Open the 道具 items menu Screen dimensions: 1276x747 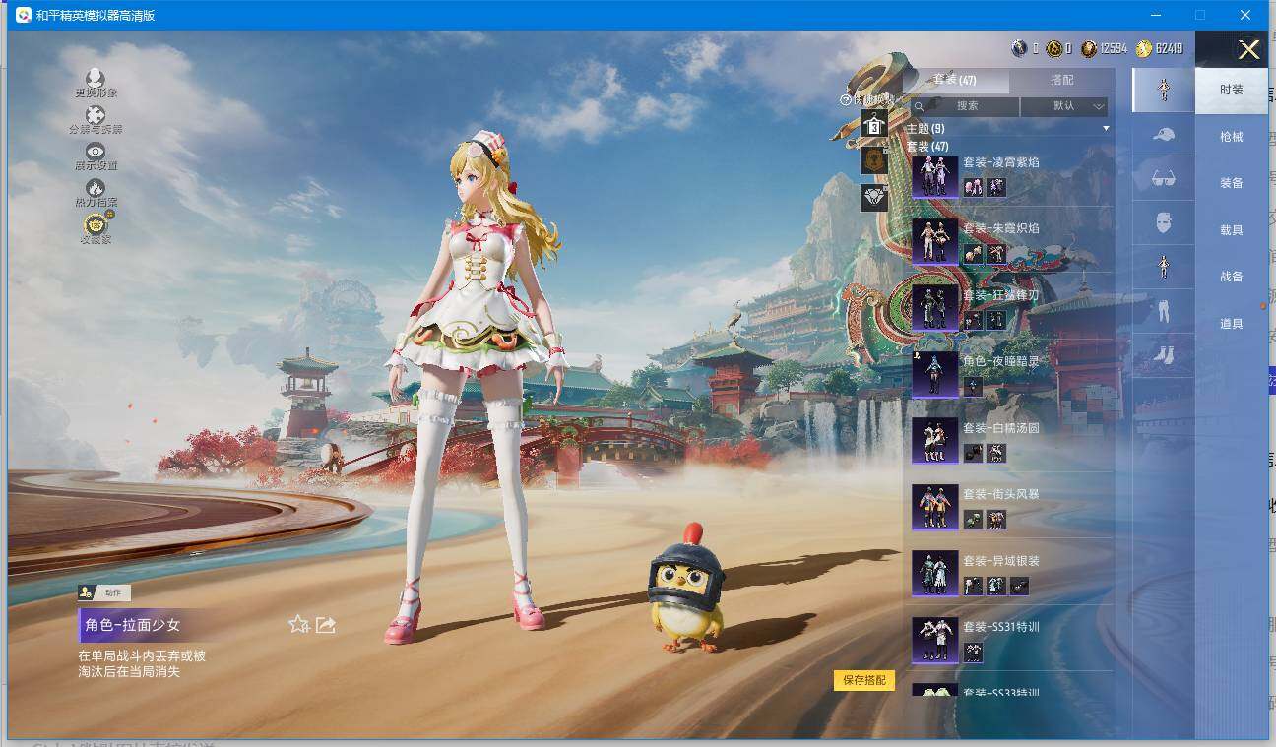coord(1231,324)
